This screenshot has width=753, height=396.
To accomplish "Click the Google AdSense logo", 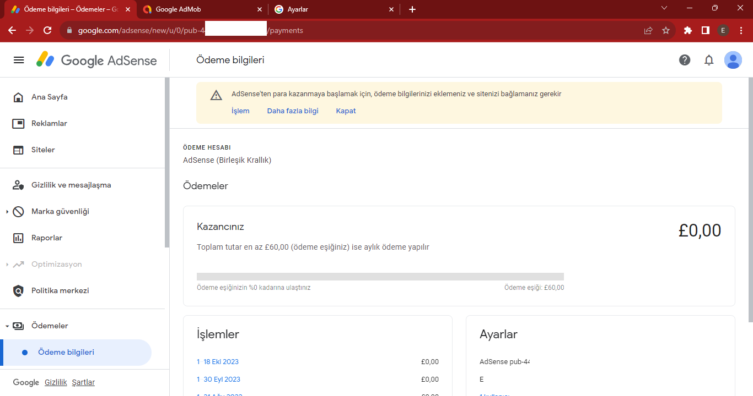I will [x=96, y=60].
